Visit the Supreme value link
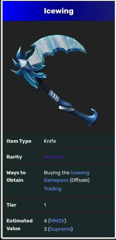 (61, 229)
